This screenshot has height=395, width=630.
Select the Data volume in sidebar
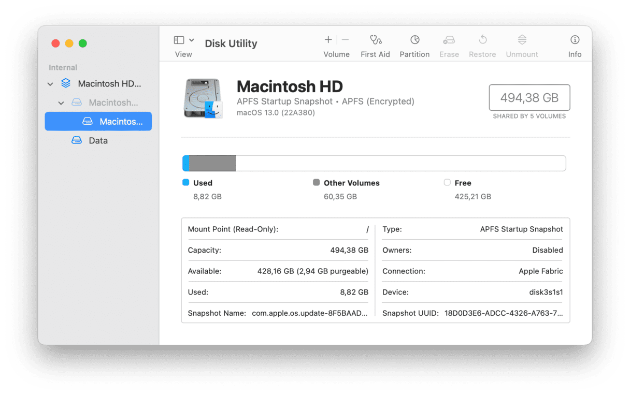(x=97, y=141)
